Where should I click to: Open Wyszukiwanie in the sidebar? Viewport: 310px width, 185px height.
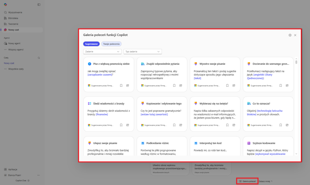coord(15,12)
